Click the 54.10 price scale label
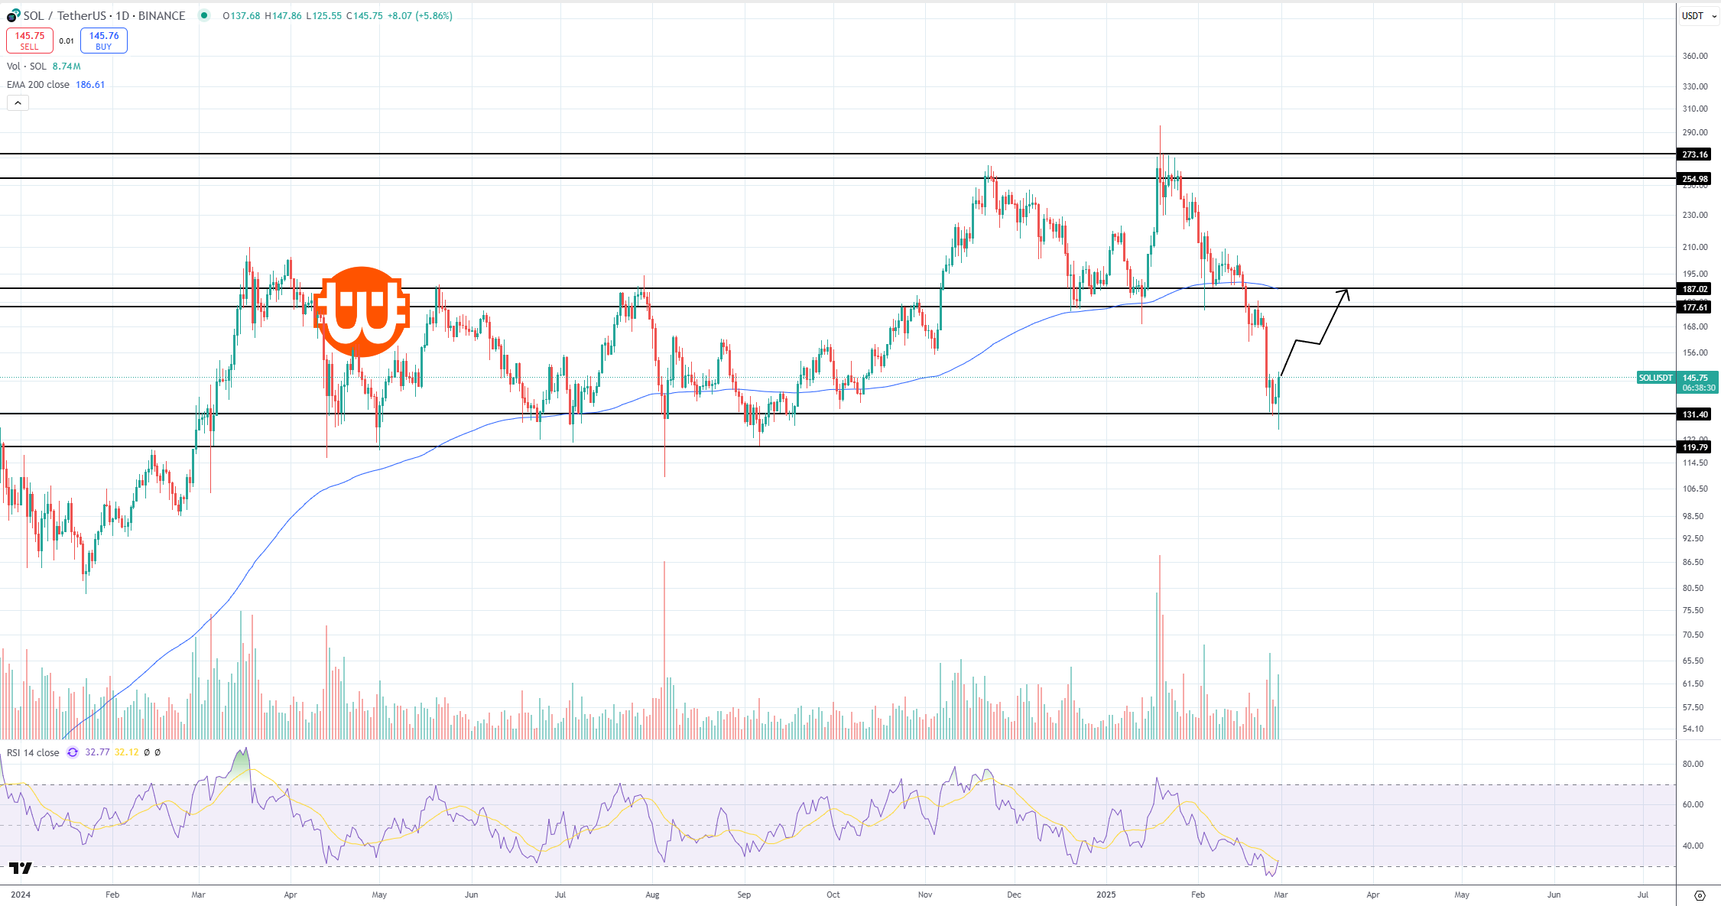 pos(1693,729)
